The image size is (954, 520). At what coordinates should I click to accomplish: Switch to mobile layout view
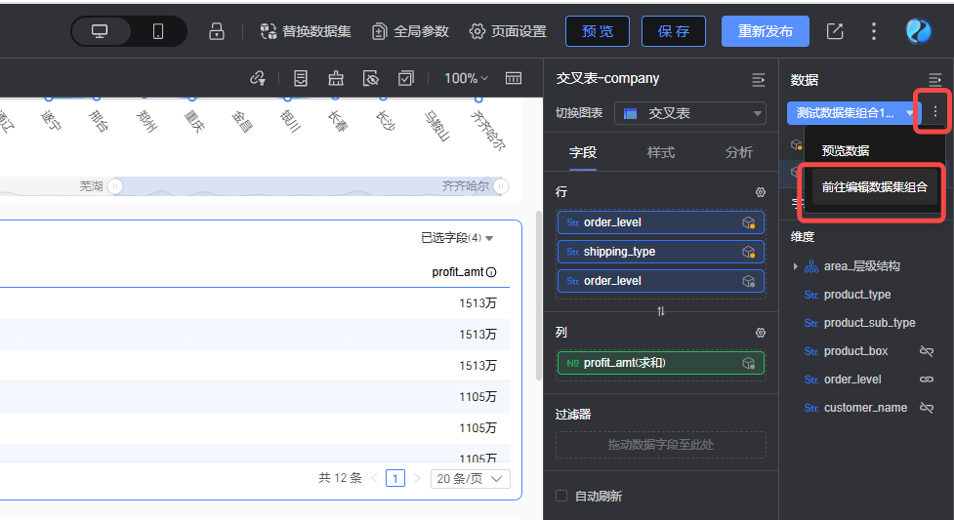158,31
